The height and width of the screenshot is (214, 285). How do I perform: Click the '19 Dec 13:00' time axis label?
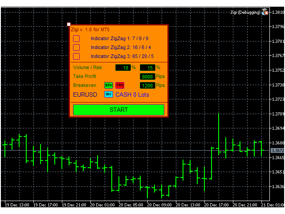(17, 205)
